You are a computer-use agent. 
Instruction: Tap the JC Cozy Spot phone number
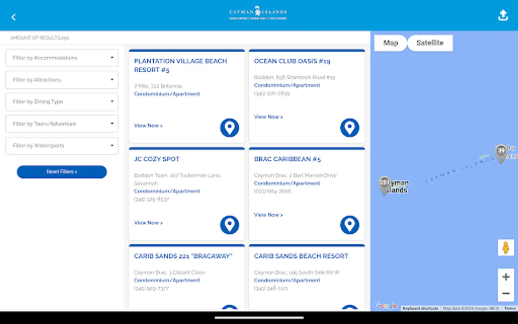tap(151, 199)
